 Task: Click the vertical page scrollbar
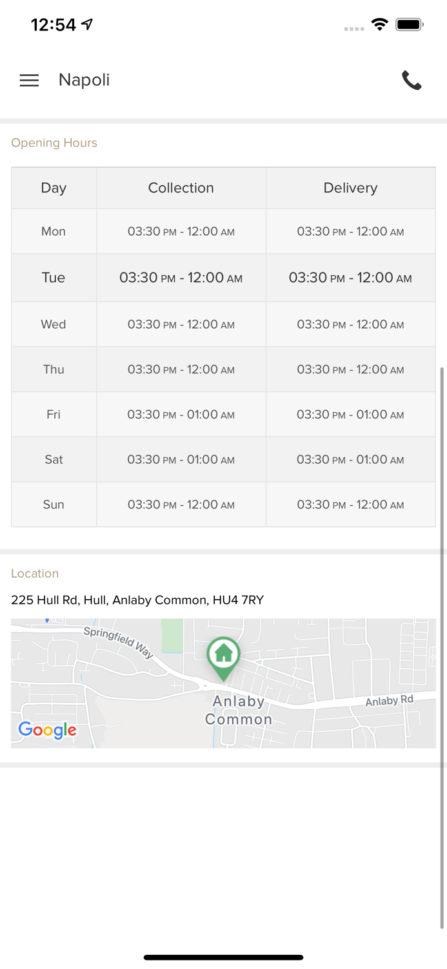tap(442, 646)
